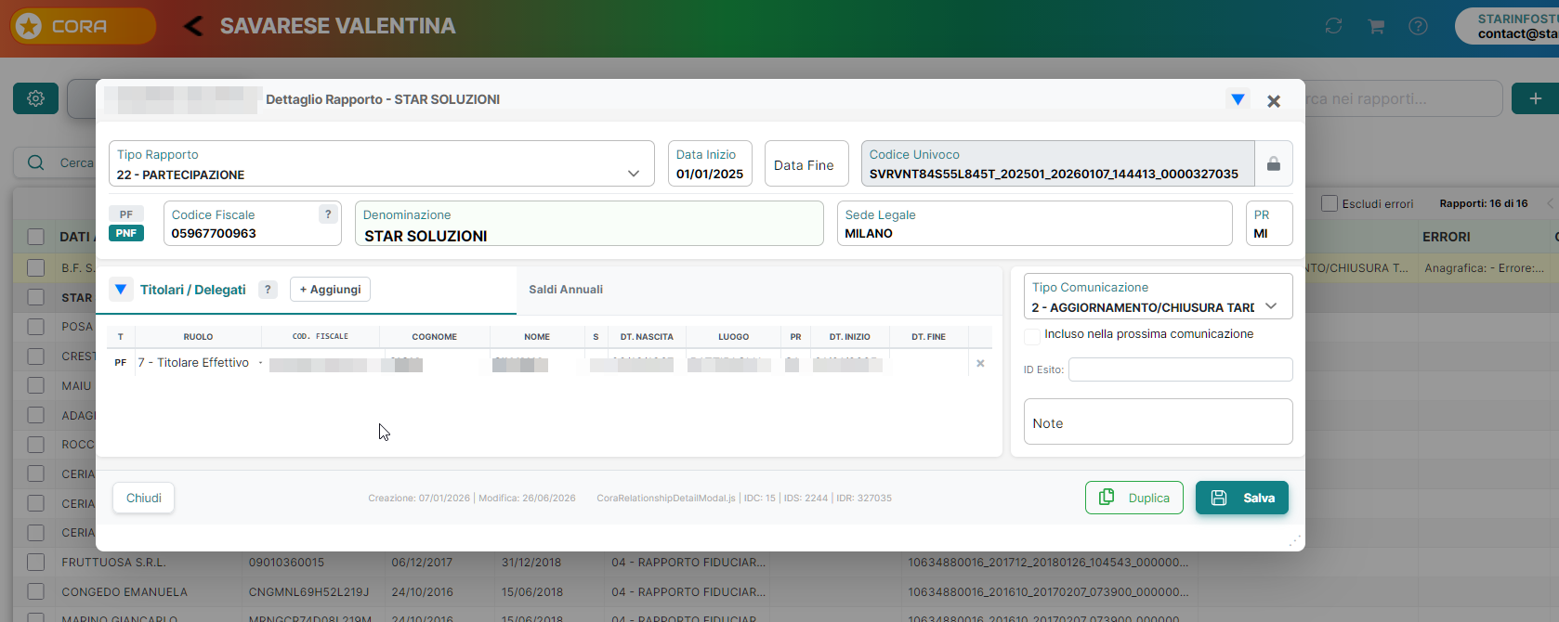Select the FRUTTUOSA S.R.L. row checkbox

(x=35, y=562)
